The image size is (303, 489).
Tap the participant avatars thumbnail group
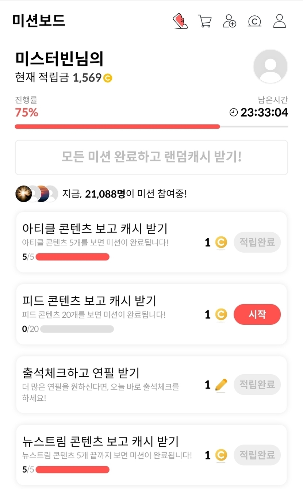click(37, 194)
